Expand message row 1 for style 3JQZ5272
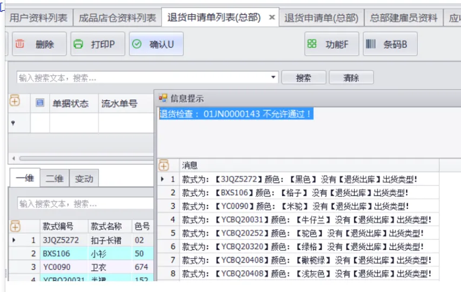The width and height of the screenshot is (461, 292). pos(163,179)
